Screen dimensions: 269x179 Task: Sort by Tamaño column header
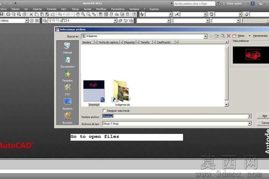[x=145, y=42]
